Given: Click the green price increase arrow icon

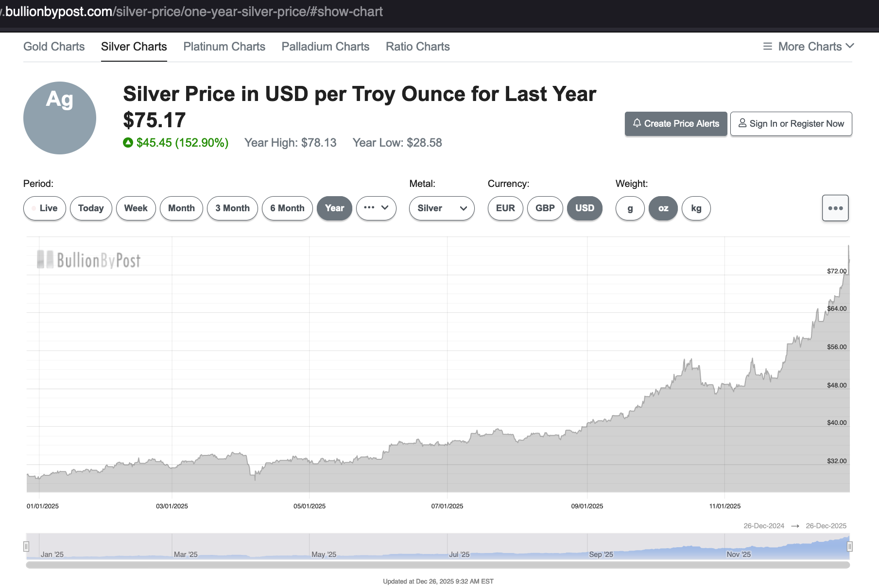Looking at the screenshot, I should coord(128,143).
